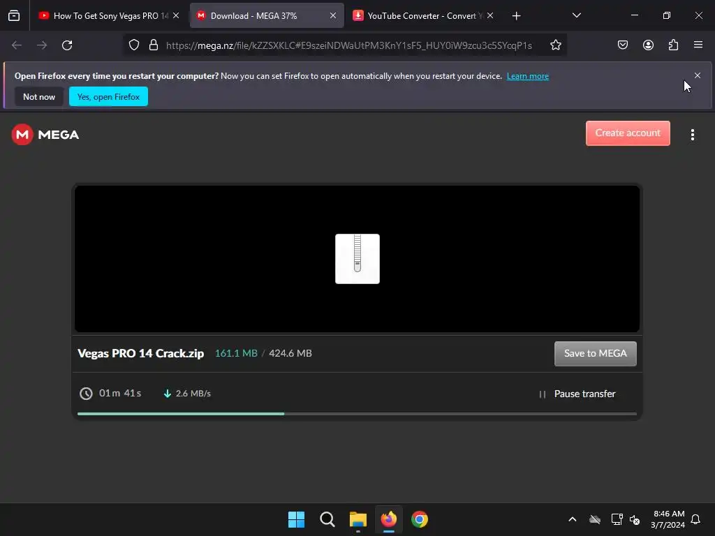Open the Extensions puzzle icon
715x536 pixels.
[x=673, y=45]
